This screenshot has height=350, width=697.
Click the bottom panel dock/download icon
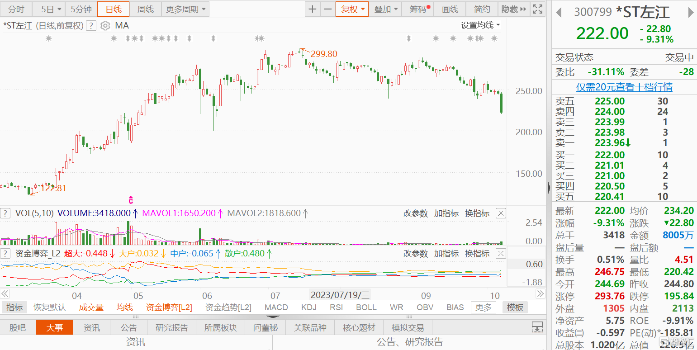537,326
